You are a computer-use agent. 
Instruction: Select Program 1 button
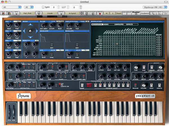pyautogui.click(x=95, y=85)
